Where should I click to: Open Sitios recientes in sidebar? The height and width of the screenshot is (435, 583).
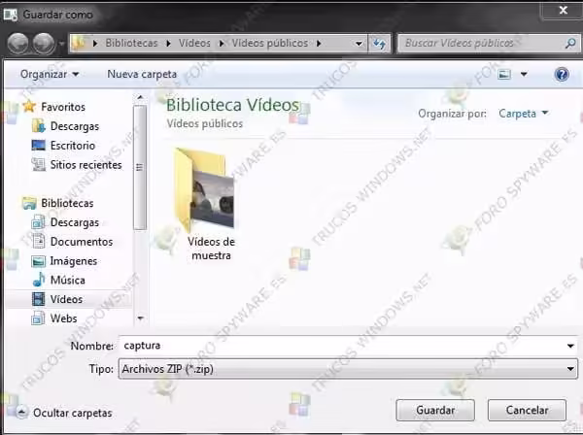[86, 165]
